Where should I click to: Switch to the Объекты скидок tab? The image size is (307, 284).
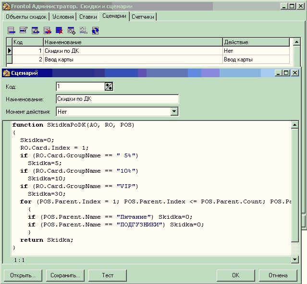26,17
